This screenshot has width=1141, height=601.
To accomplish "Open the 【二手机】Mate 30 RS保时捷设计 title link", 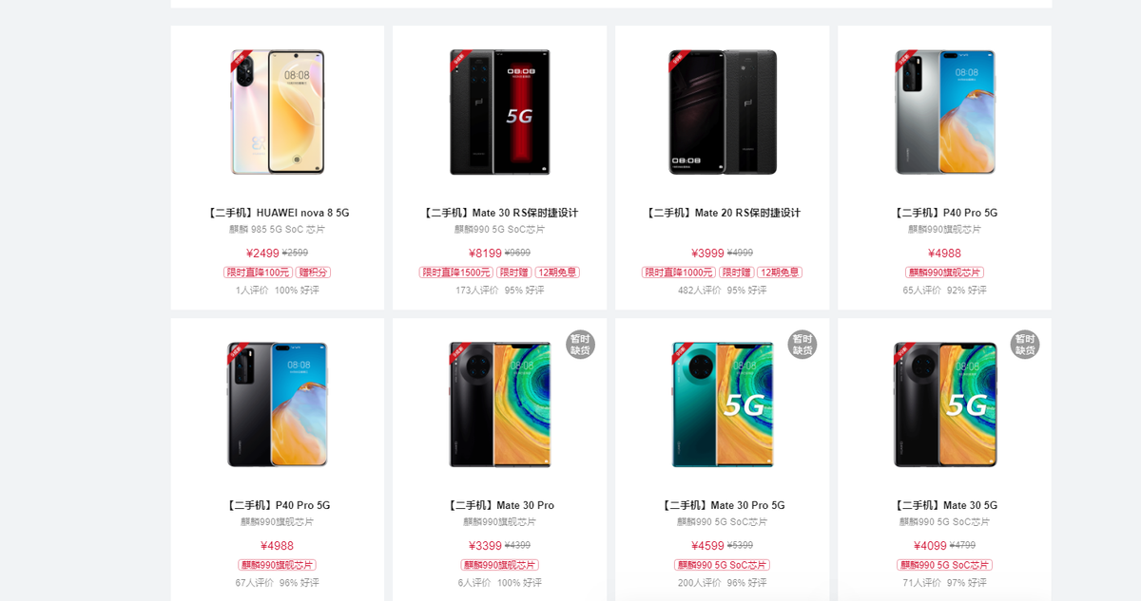I will (x=499, y=213).
